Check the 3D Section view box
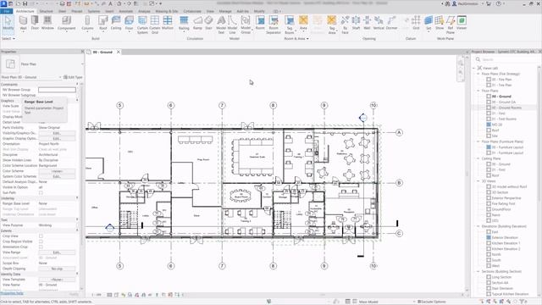 click(489, 192)
